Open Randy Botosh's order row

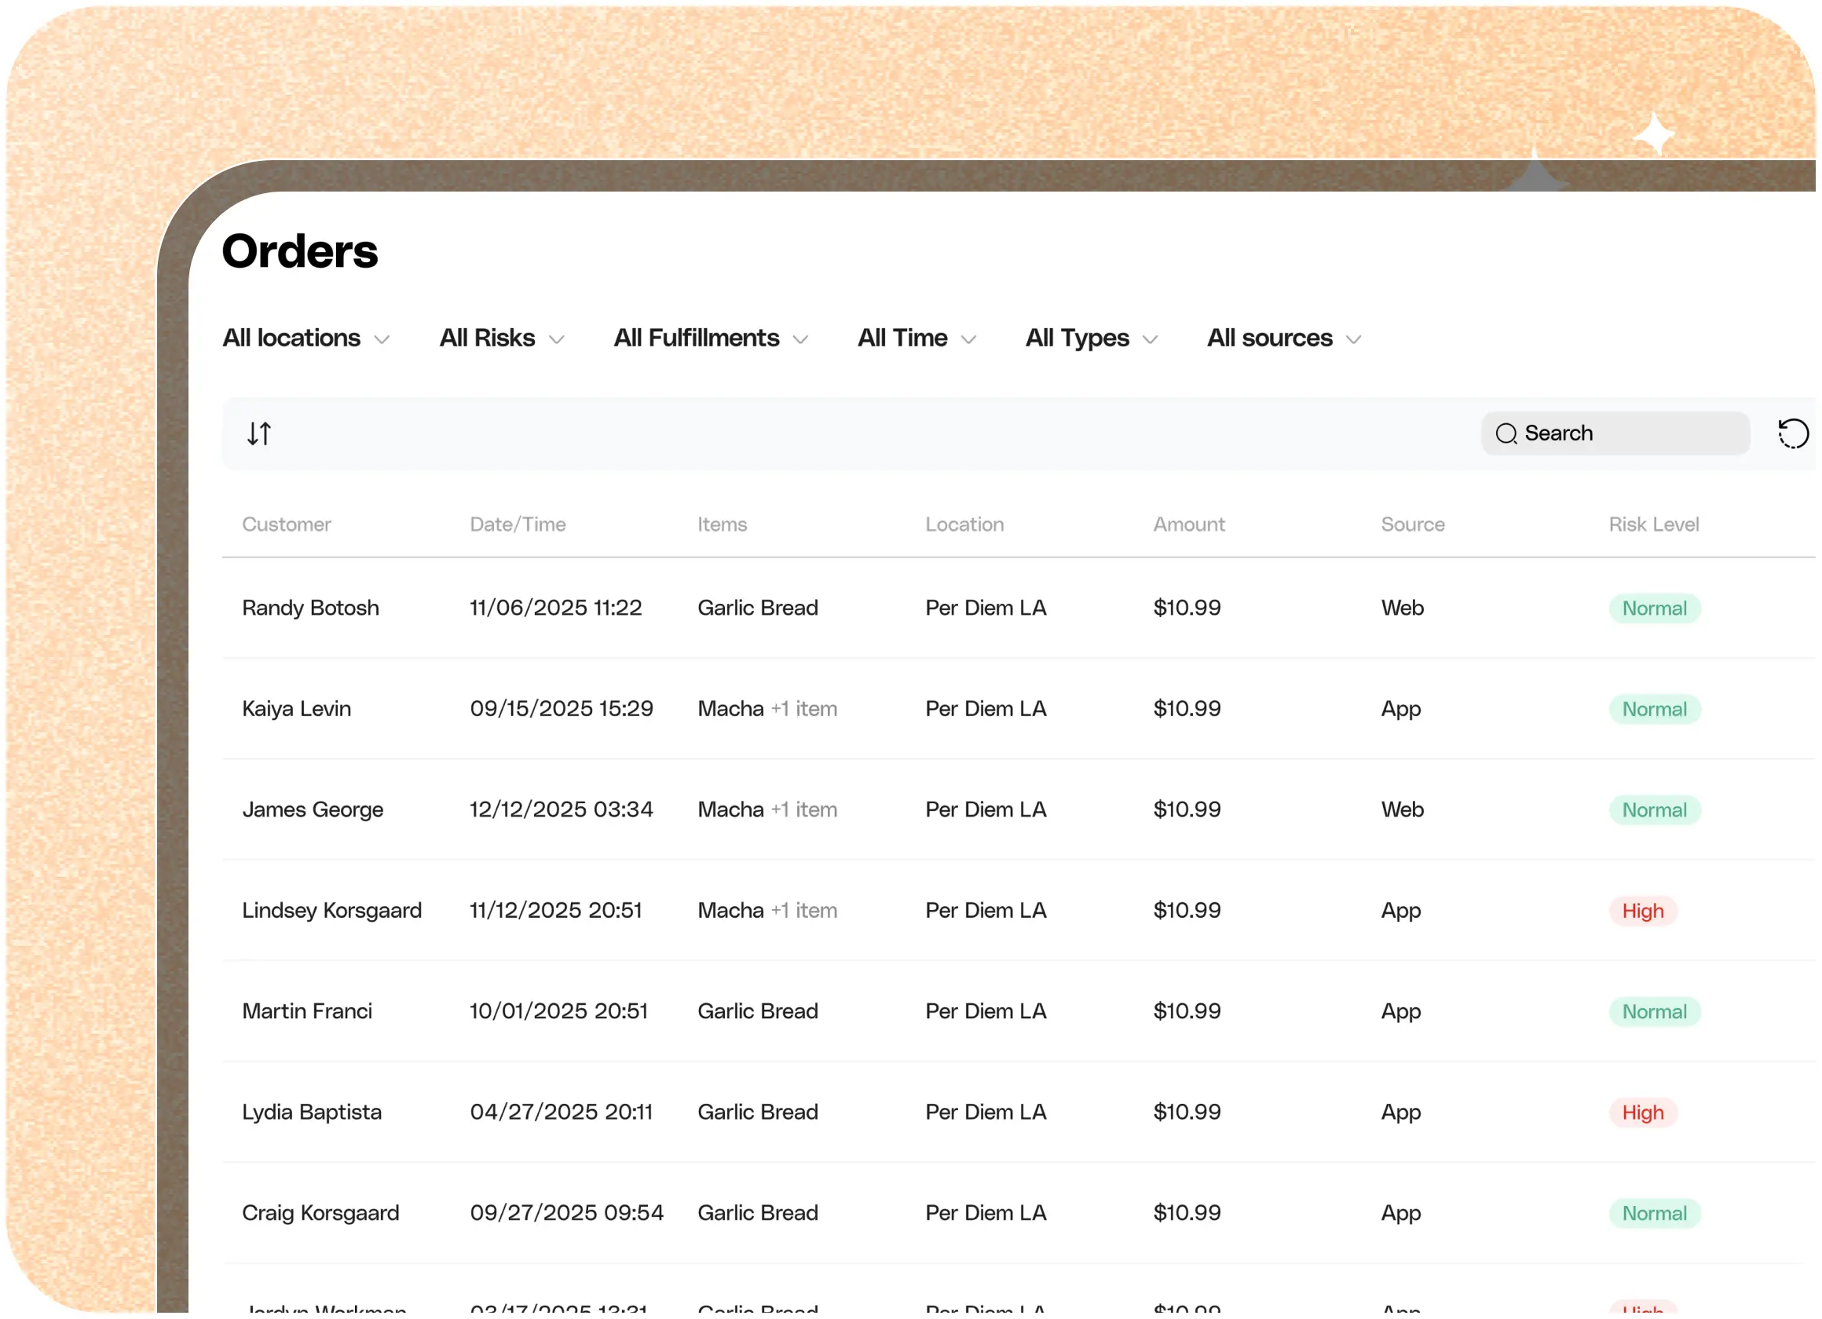pos(310,608)
